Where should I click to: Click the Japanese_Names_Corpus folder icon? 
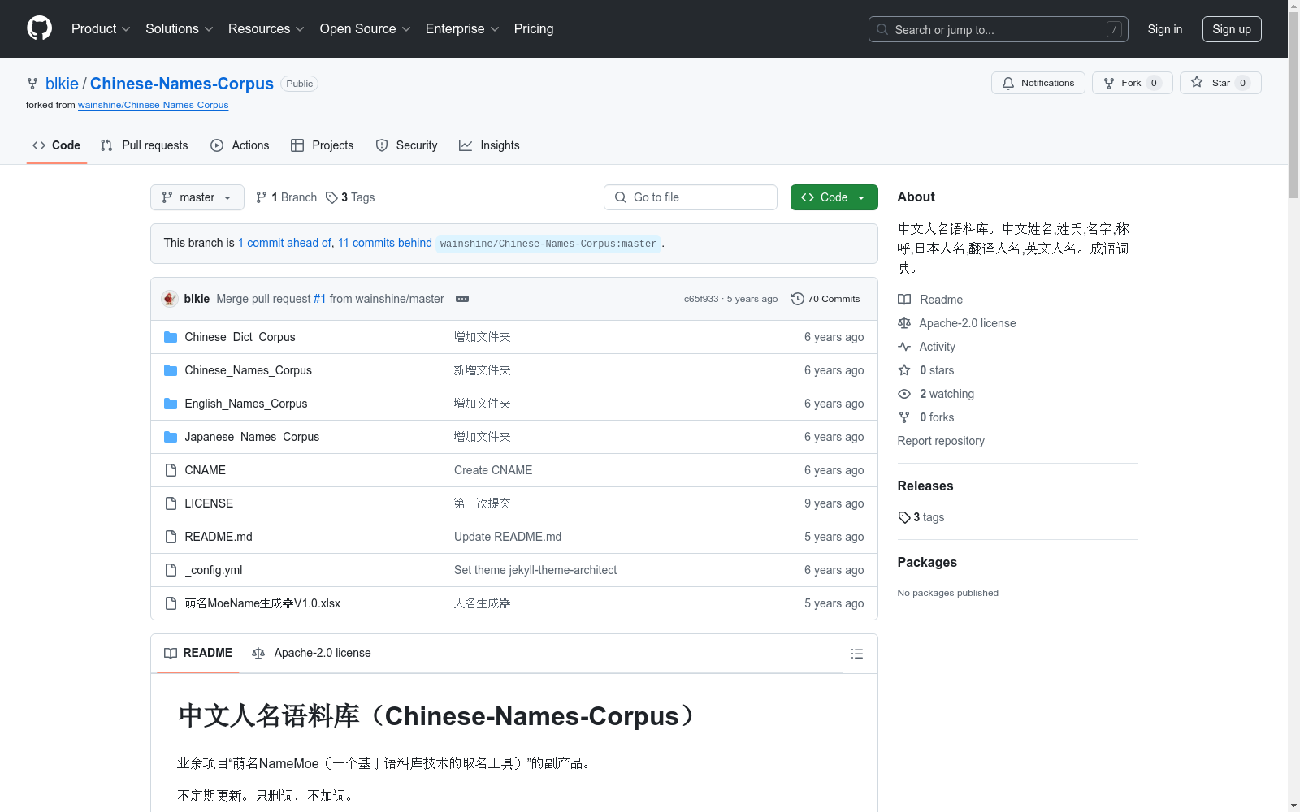[171, 437]
